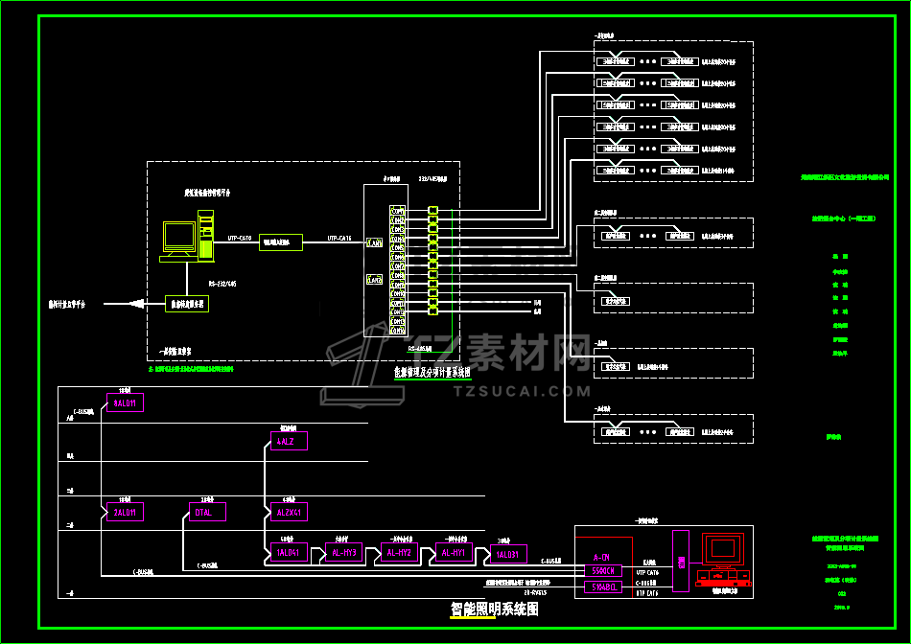Click the bottom UTP CAT6 label
The height and width of the screenshot is (644, 911).
pos(647,593)
